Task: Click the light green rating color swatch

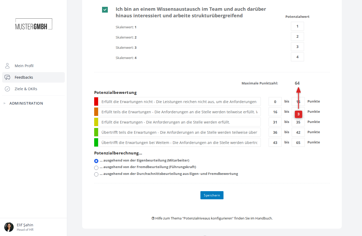Action: [x=96, y=132]
